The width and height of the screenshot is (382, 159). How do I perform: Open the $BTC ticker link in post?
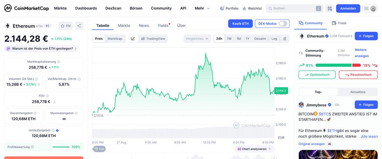click(x=323, y=114)
